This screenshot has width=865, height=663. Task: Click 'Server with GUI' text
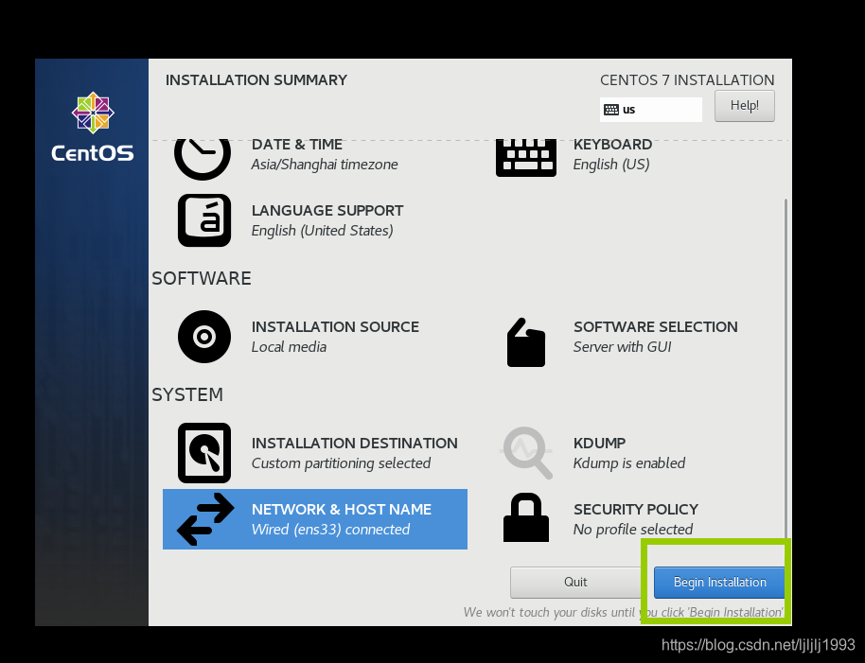coord(622,347)
